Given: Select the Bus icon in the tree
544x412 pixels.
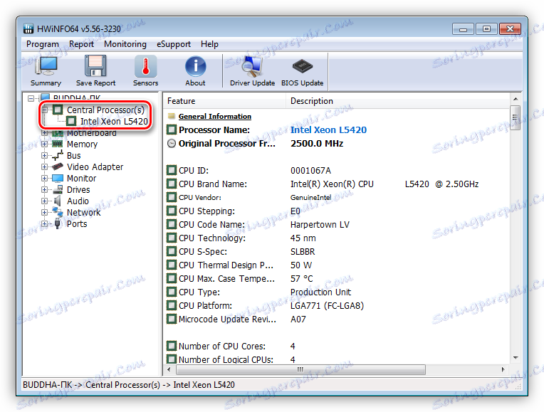Looking at the screenshot, I should tap(57, 155).
